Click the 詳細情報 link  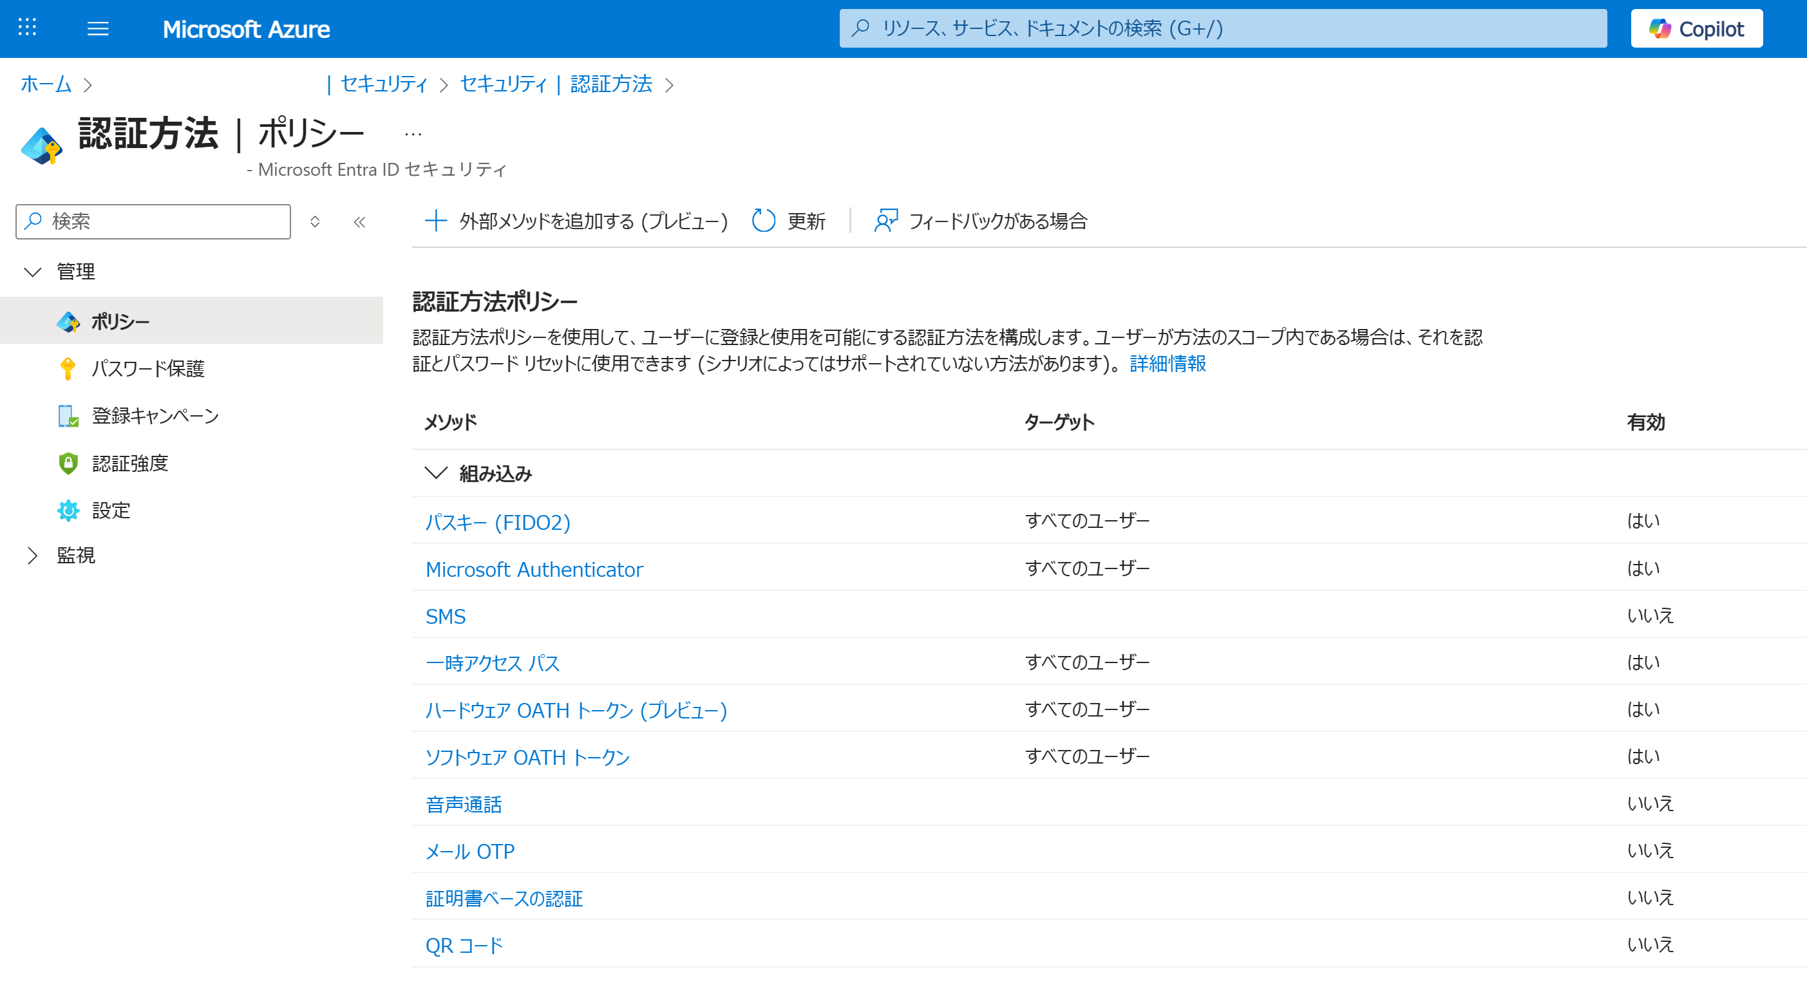pos(1168,363)
